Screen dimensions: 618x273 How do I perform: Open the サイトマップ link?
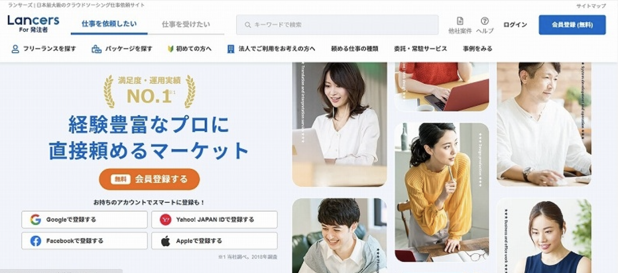coord(591,6)
